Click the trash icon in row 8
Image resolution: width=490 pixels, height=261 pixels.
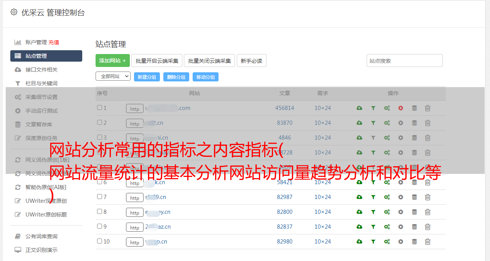coord(428,212)
